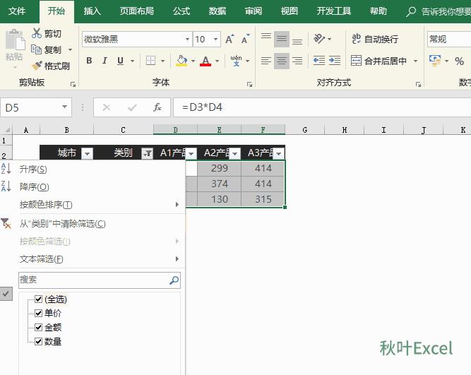471x375 pixels.
Task: Switch to the 公式 tab
Action: click(181, 11)
